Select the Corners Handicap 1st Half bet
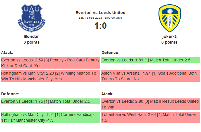The image size is (201, 132). (x=50, y=117)
